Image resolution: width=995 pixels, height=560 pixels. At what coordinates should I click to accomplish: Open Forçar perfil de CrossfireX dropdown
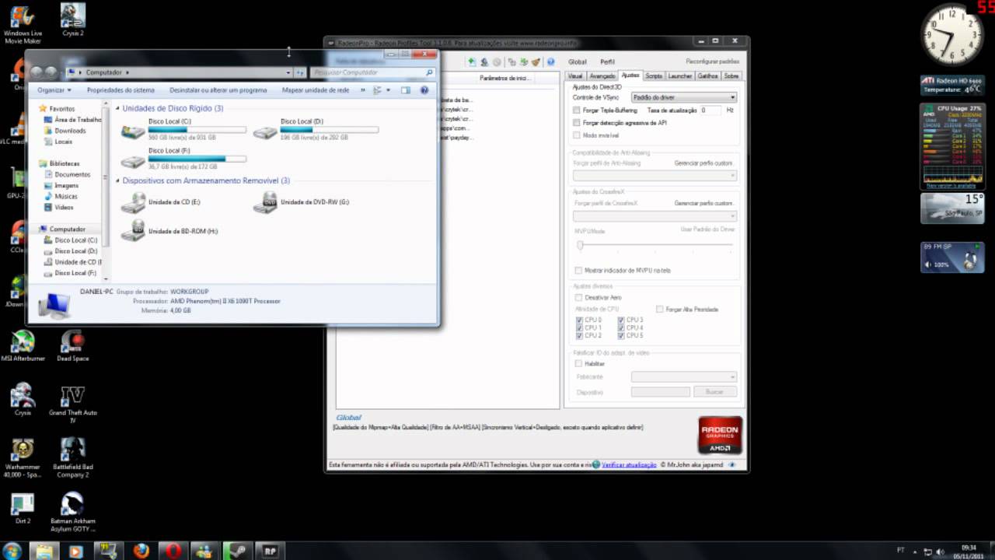[655, 215]
